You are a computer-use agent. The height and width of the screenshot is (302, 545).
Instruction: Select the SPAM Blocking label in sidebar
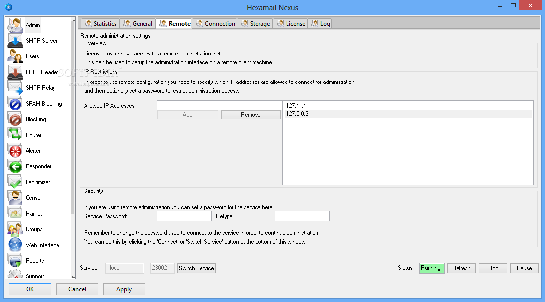[x=44, y=104]
